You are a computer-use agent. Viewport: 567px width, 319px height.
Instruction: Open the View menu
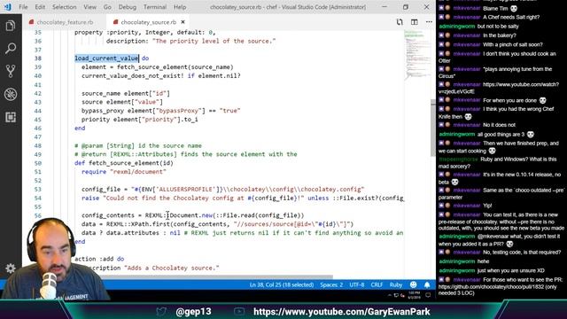click(90, 7)
